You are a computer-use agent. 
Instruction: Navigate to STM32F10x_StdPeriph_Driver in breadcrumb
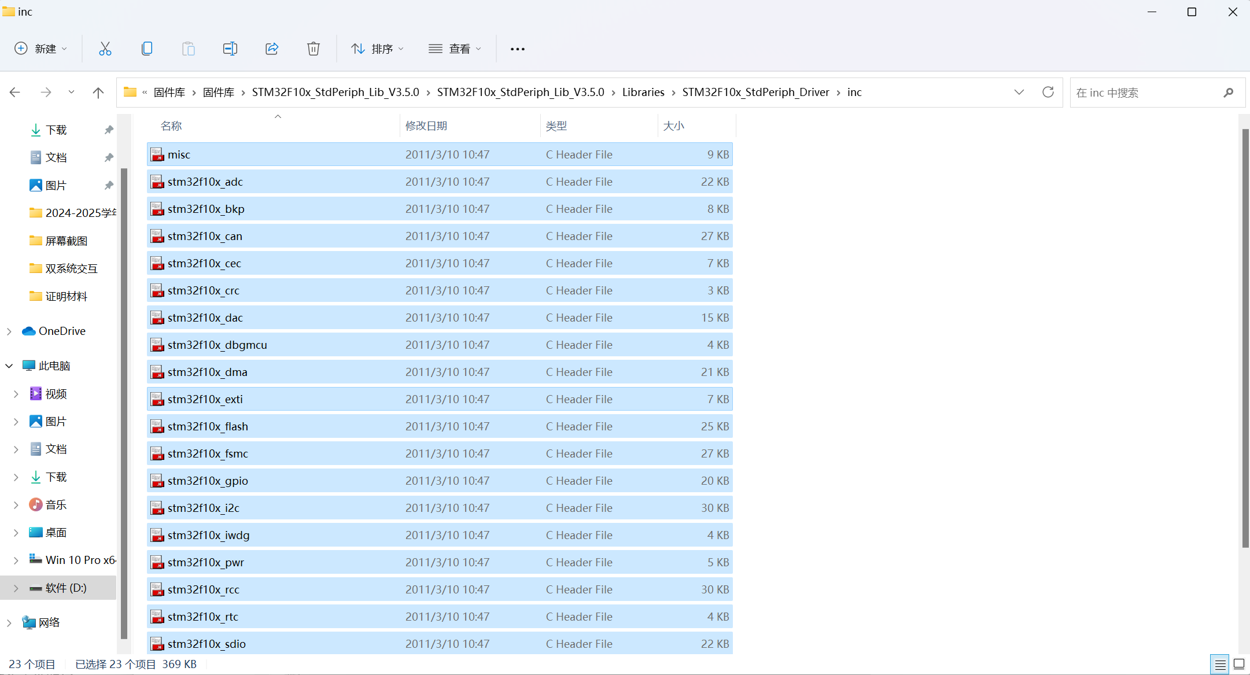pyautogui.click(x=755, y=92)
